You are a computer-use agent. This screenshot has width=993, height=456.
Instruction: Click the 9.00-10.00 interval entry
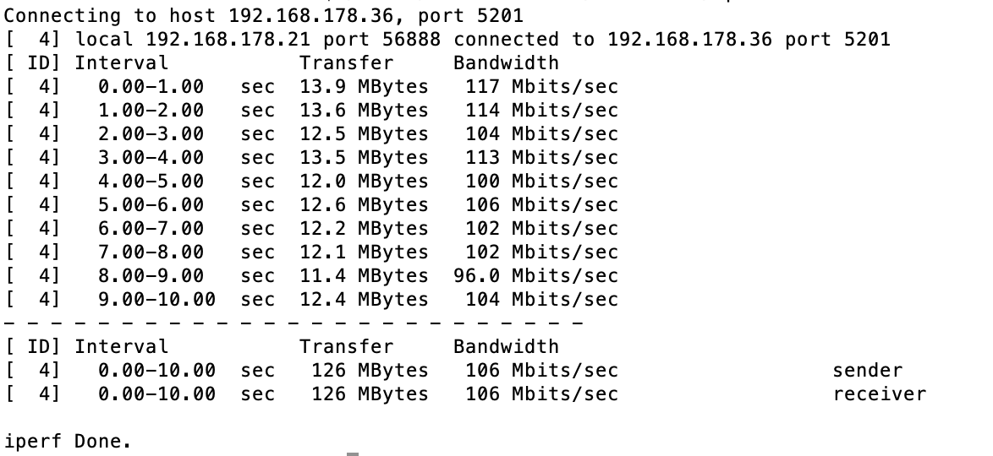pos(156,299)
